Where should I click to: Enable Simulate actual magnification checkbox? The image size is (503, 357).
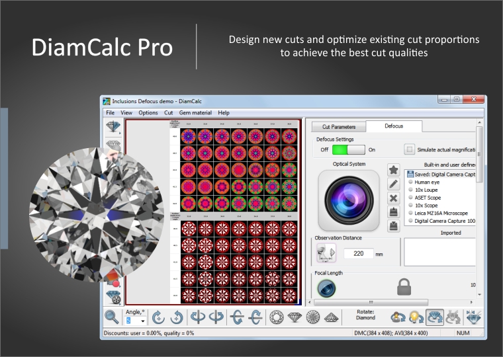(x=410, y=149)
